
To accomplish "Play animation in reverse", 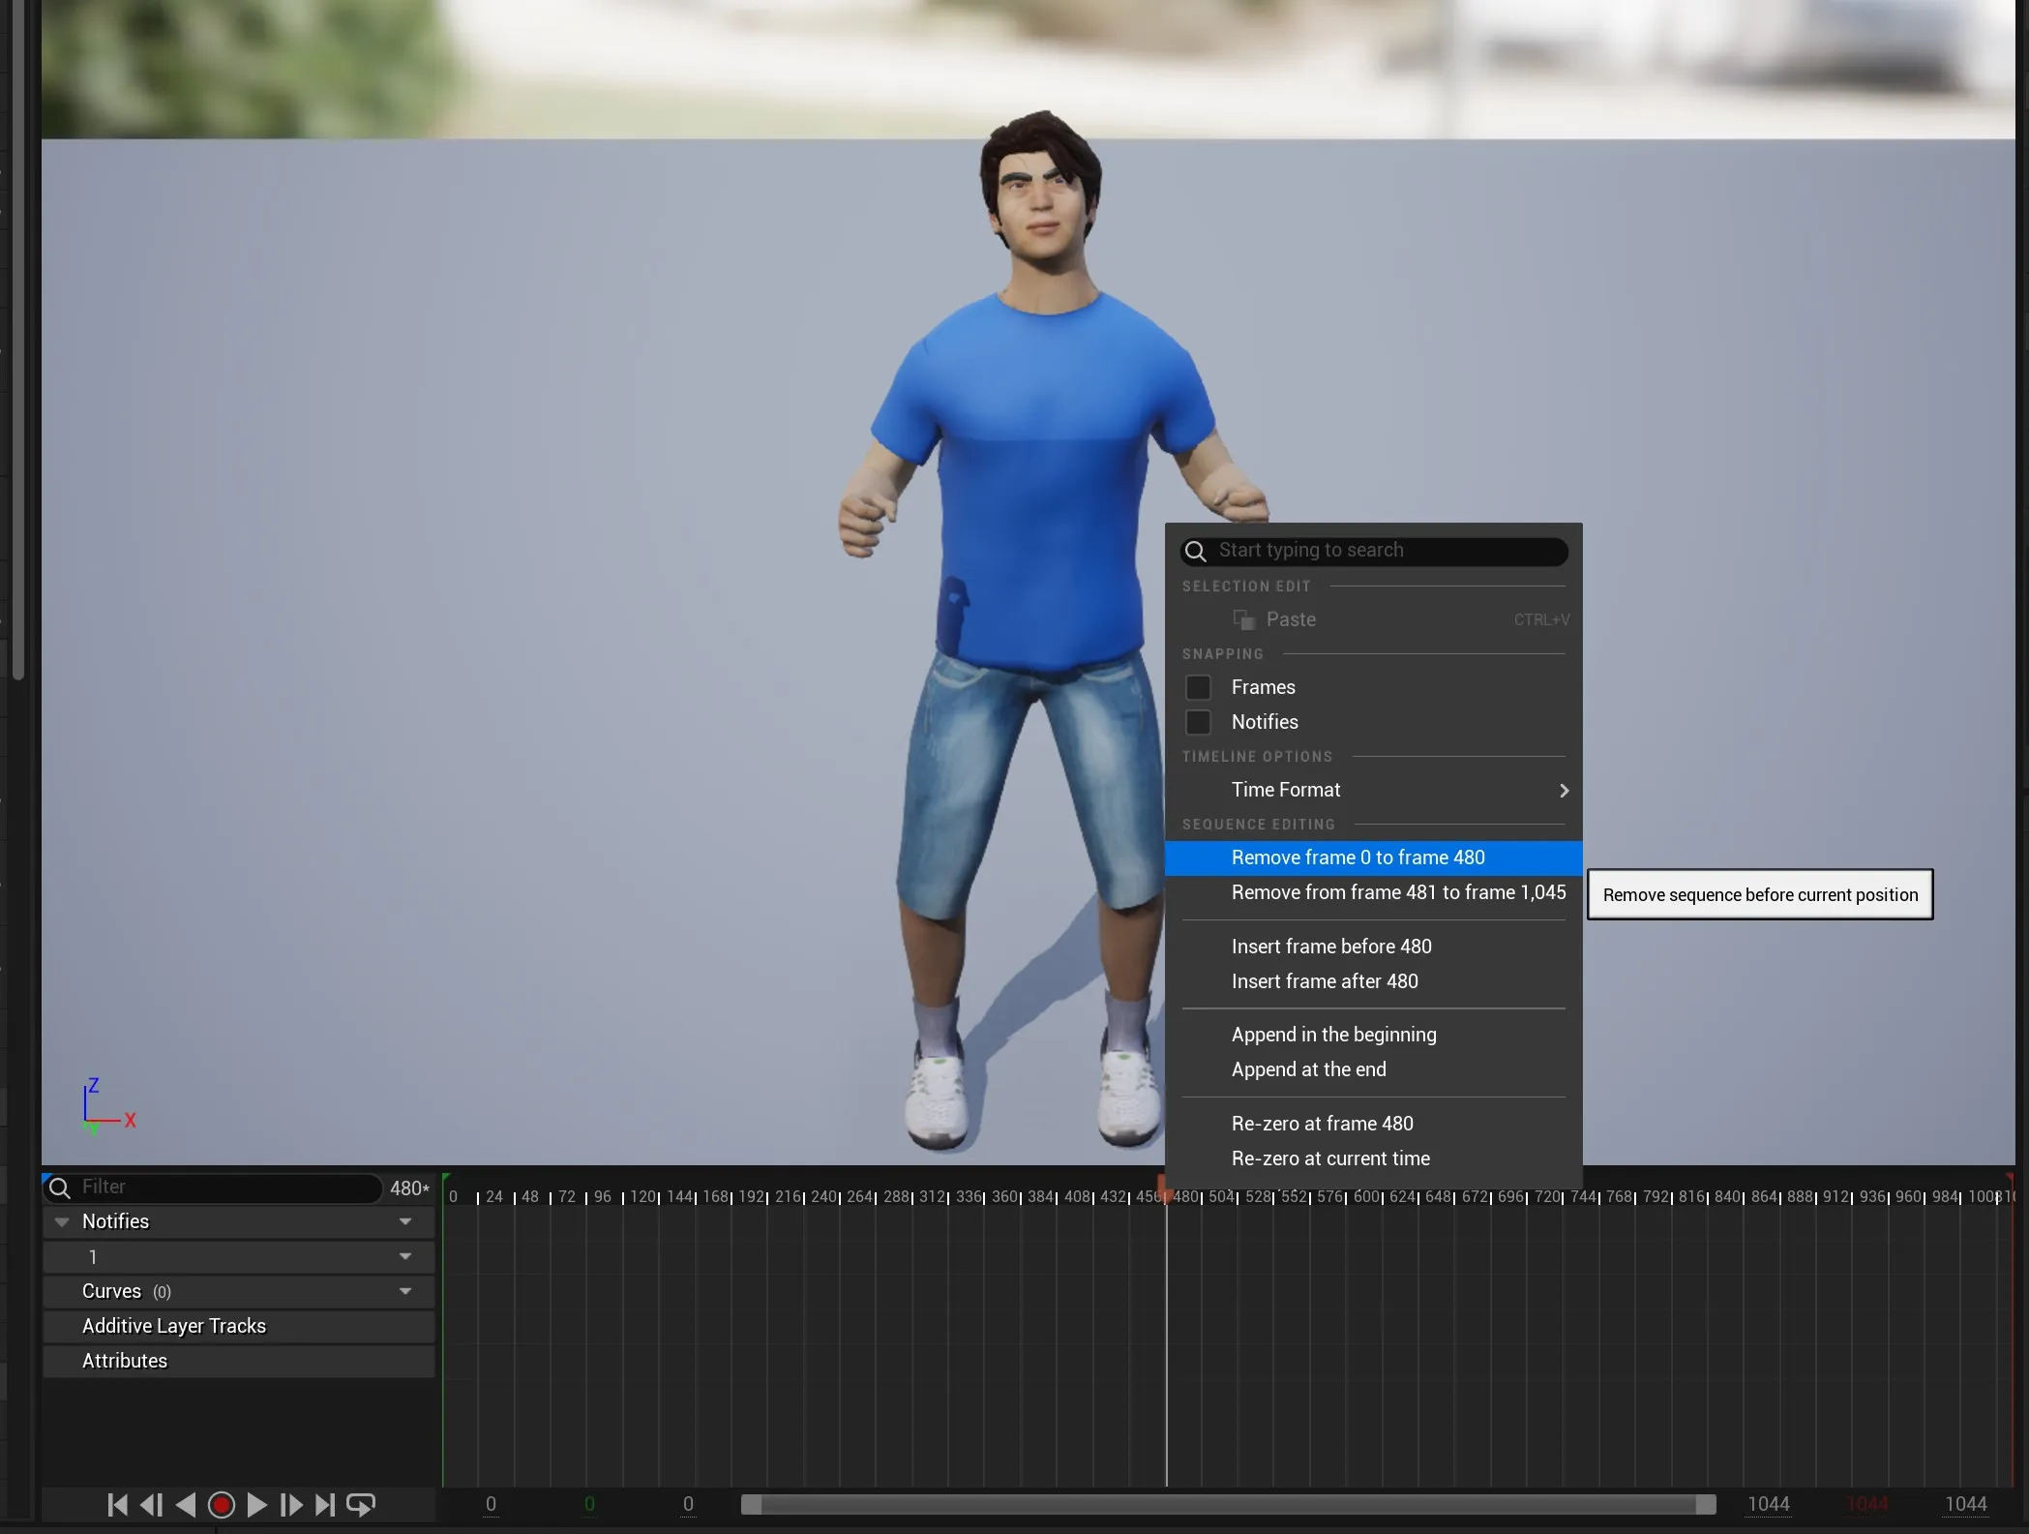I will [186, 1505].
